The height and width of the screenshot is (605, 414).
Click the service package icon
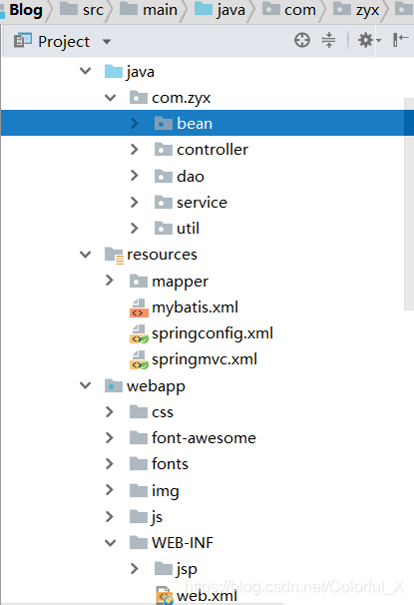(164, 202)
